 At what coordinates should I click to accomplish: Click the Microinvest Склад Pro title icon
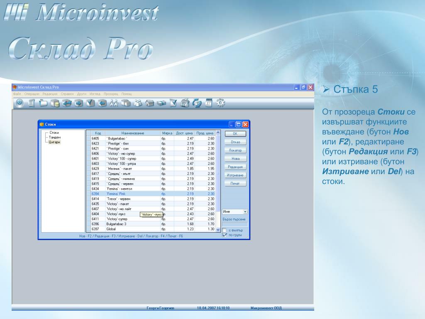[x=15, y=87]
